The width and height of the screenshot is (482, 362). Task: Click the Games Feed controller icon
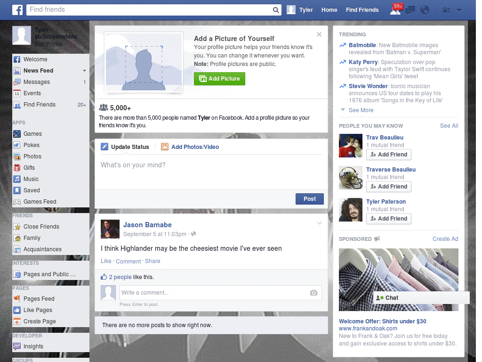(x=17, y=202)
